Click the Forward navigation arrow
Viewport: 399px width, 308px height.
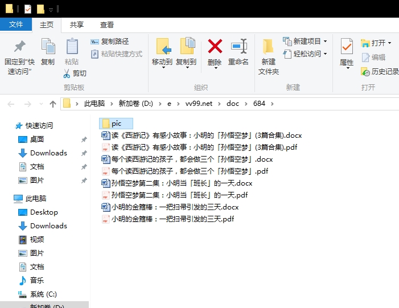(x=28, y=104)
